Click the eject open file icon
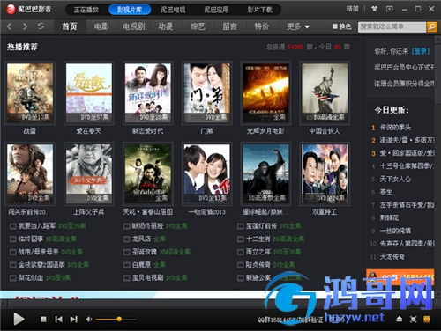441x331 pixels. [399, 319]
